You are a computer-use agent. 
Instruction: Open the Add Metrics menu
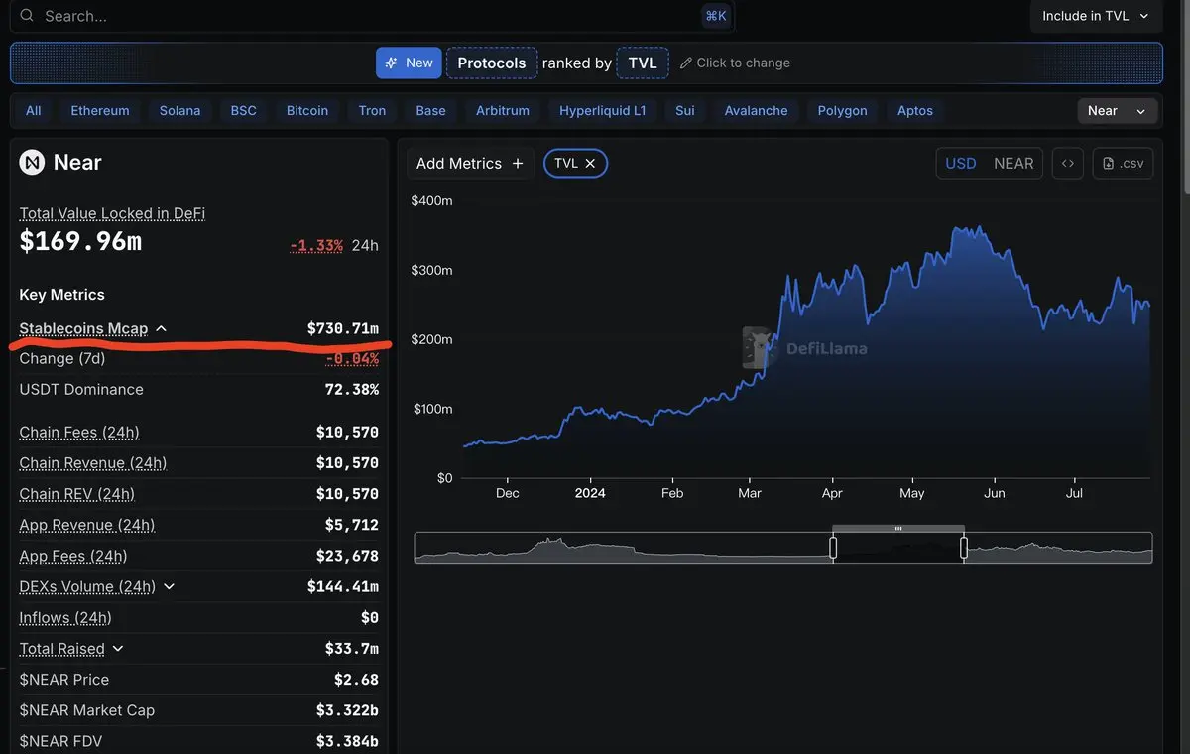coord(470,163)
